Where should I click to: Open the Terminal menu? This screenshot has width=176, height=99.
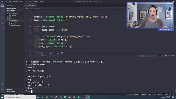coord(35,2)
